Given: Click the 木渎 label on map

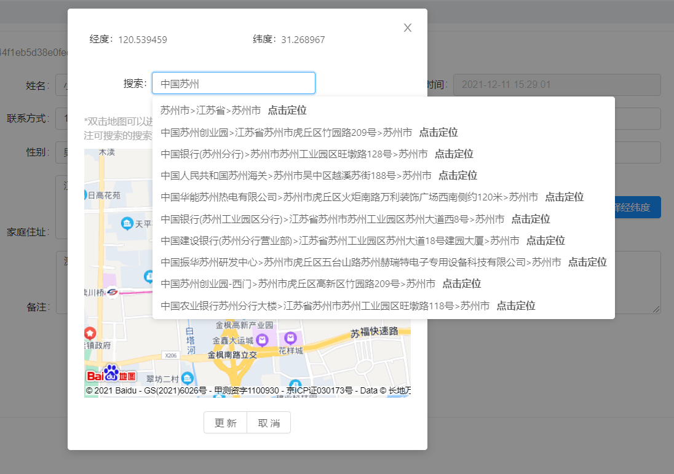Looking at the screenshot, I should 106,152.
